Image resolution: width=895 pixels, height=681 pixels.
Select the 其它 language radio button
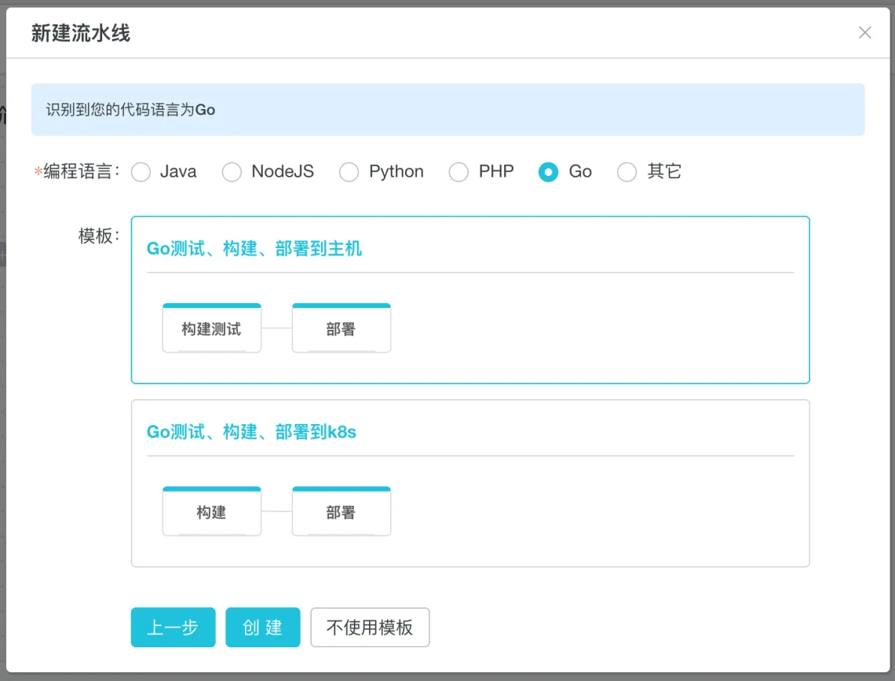[x=626, y=172]
